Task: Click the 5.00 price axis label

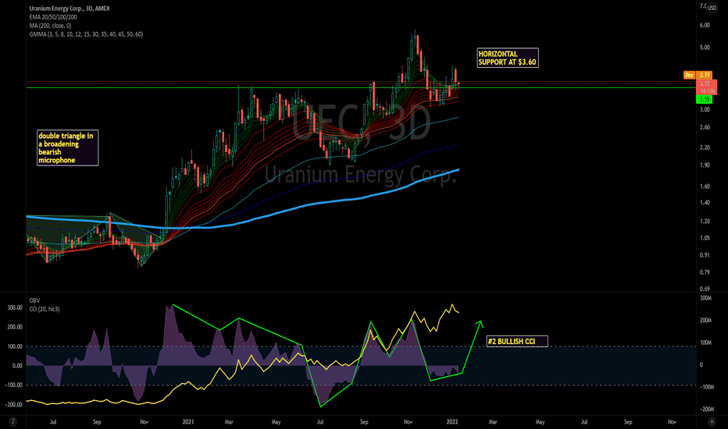Action: click(705, 48)
